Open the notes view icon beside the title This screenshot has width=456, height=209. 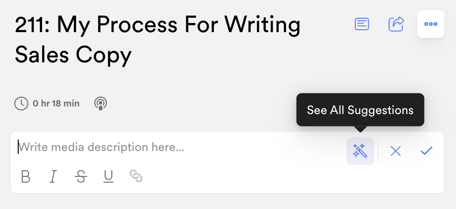(362, 24)
